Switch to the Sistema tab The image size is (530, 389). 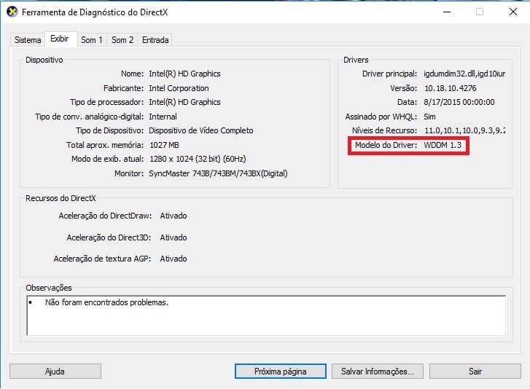(x=28, y=40)
